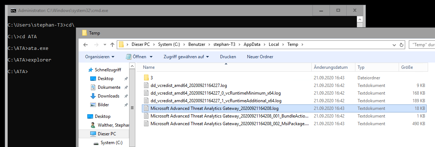Open Zugriff gewähren auf menu
Screen dimensions: 435x147
click(x=186, y=57)
